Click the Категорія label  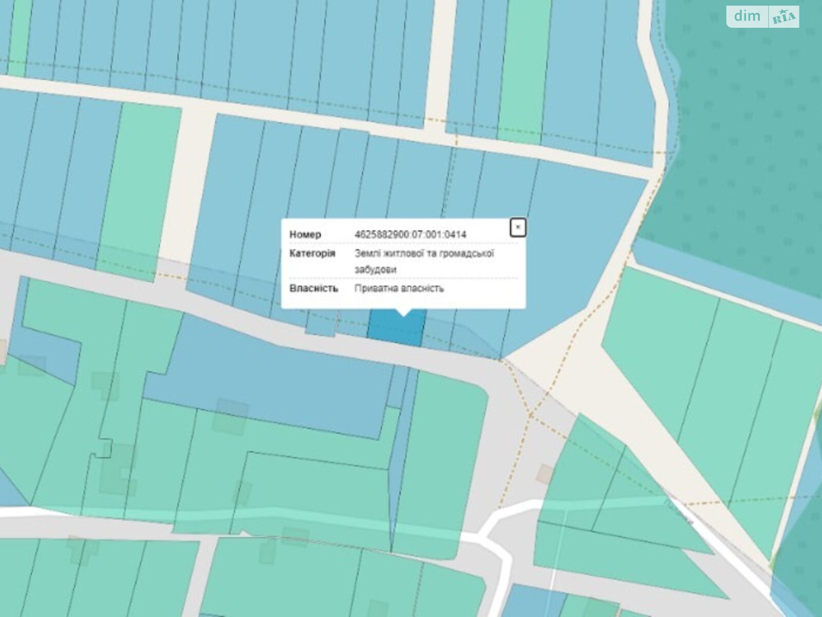pyautogui.click(x=312, y=253)
